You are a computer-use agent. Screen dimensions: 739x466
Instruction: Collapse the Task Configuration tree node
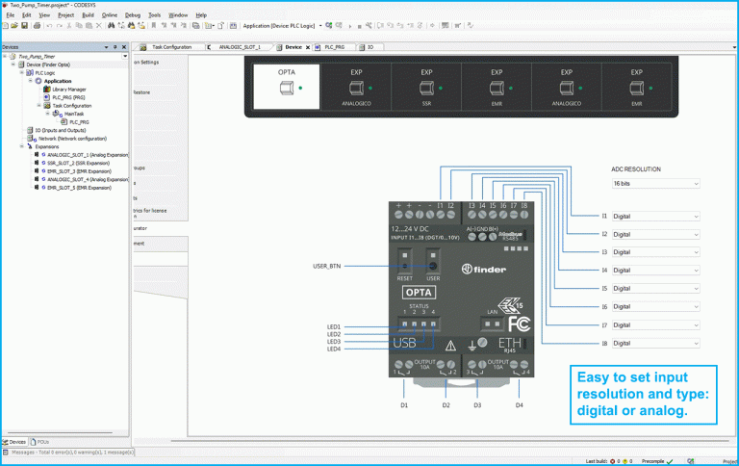(x=39, y=106)
